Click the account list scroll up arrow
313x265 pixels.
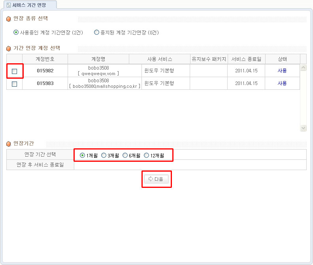[303, 68]
